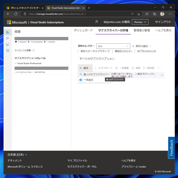This screenshot has height=178, width=178.
Task: Click the サインアウト link
Action: (x=163, y=22)
